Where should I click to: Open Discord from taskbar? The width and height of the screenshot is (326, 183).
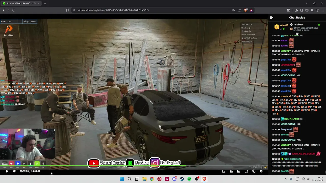click(x=174, y=179)
